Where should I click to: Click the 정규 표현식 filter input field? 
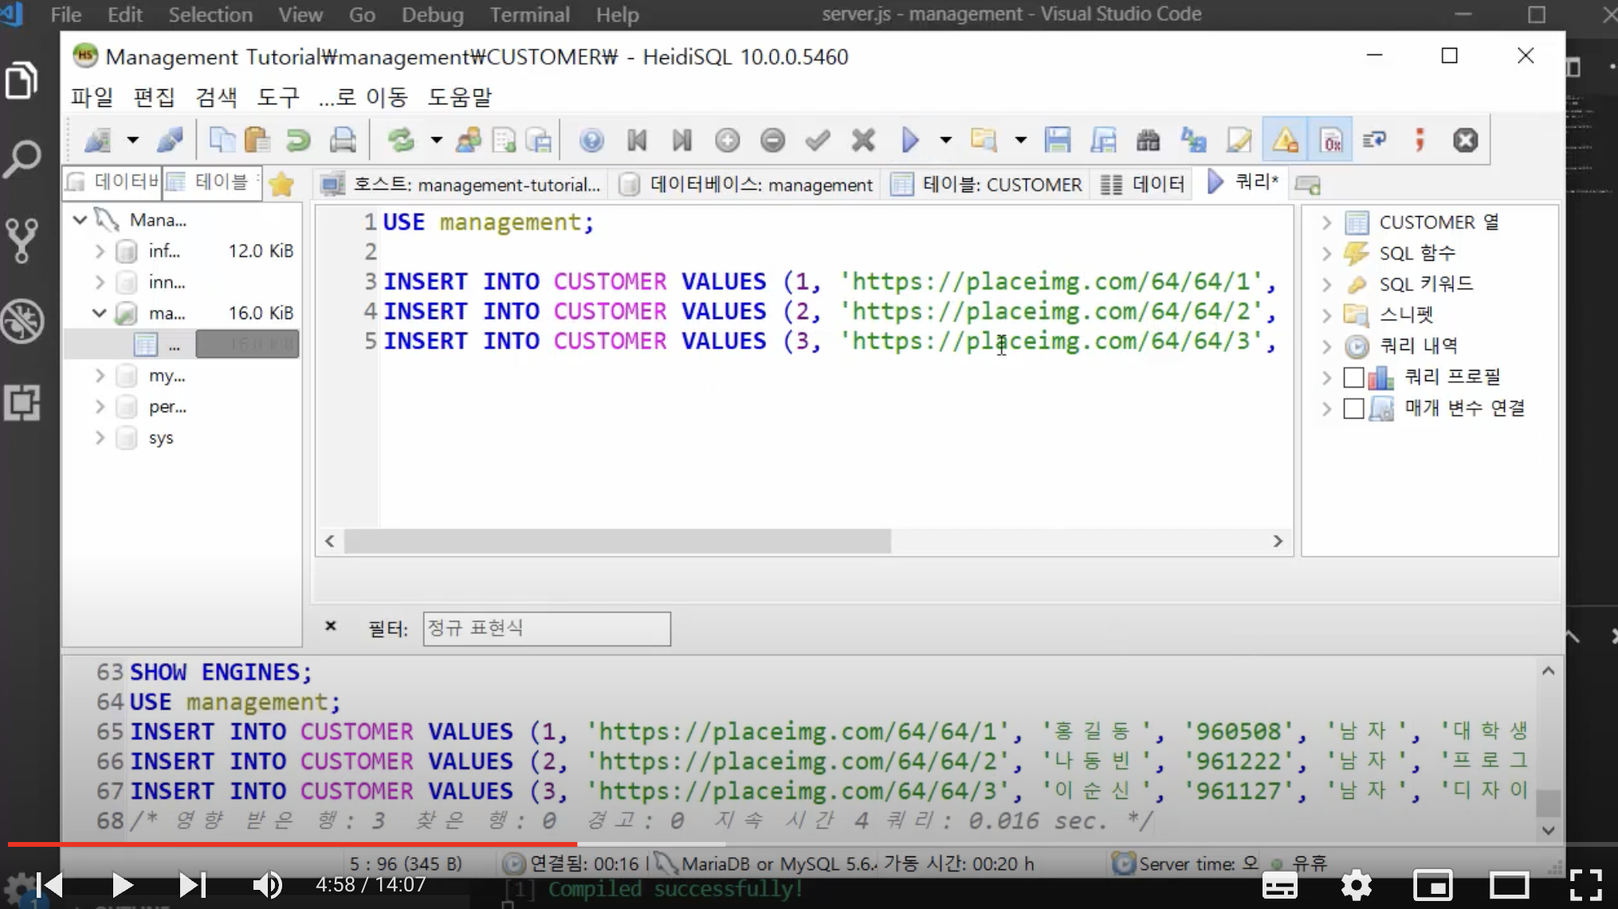(546, 628)
